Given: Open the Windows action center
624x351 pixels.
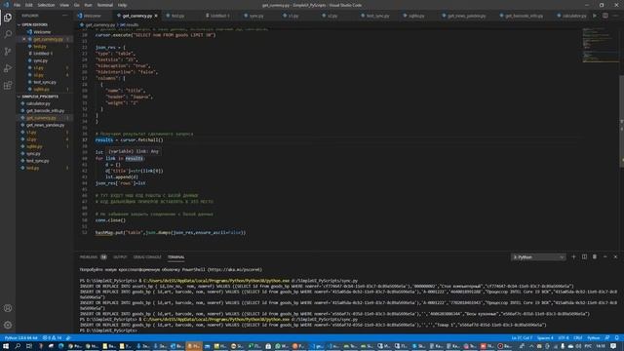Looking at the screenshot, I should tap(613, 346).
